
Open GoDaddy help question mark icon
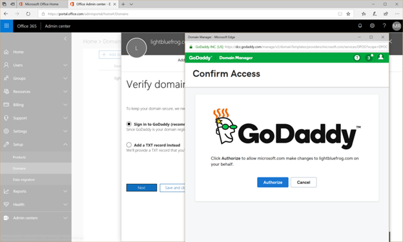(x=357, y=57)
